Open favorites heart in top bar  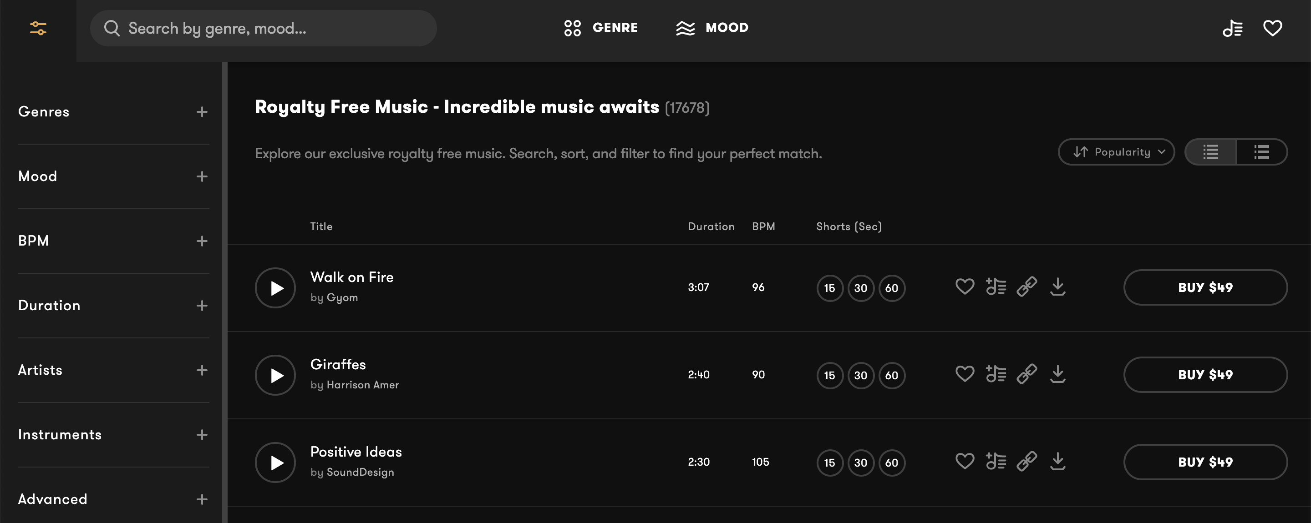(x=1272, y=29)
